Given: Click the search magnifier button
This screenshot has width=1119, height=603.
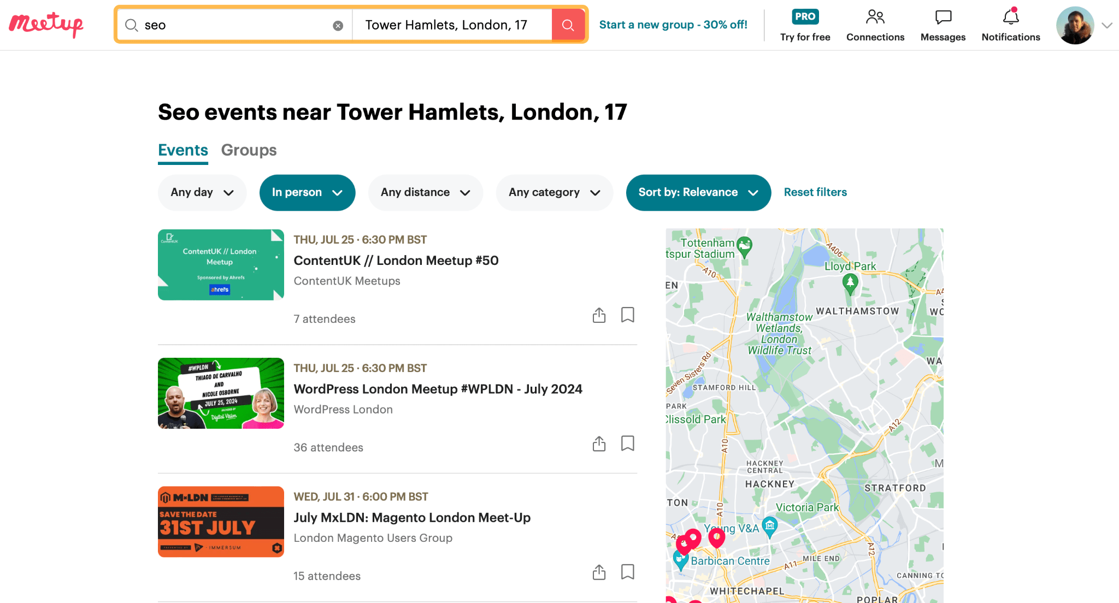Looking at the screenshot, I should [x=568, y=25].
